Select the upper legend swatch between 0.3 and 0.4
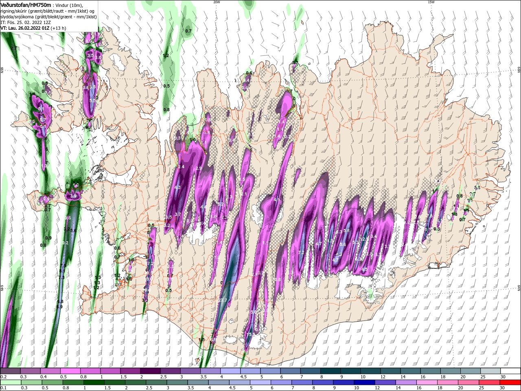 click(31, 371)
